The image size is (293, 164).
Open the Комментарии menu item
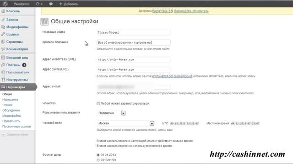(17, 49)
